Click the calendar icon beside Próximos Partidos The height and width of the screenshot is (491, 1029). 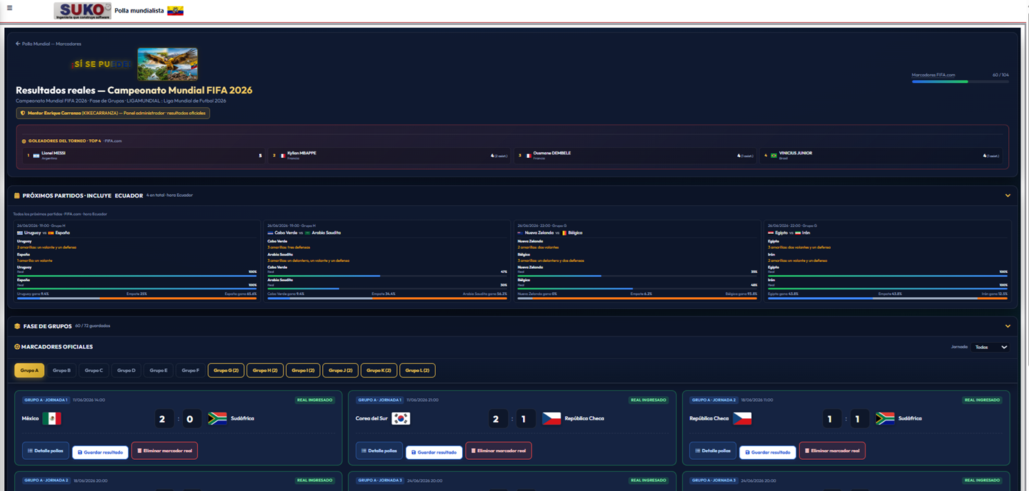point(17,196)
